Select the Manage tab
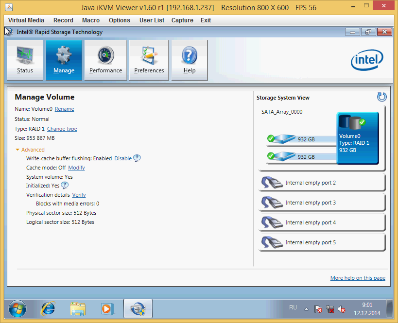This screenshot has height=323, width=398. pos(64,60)
